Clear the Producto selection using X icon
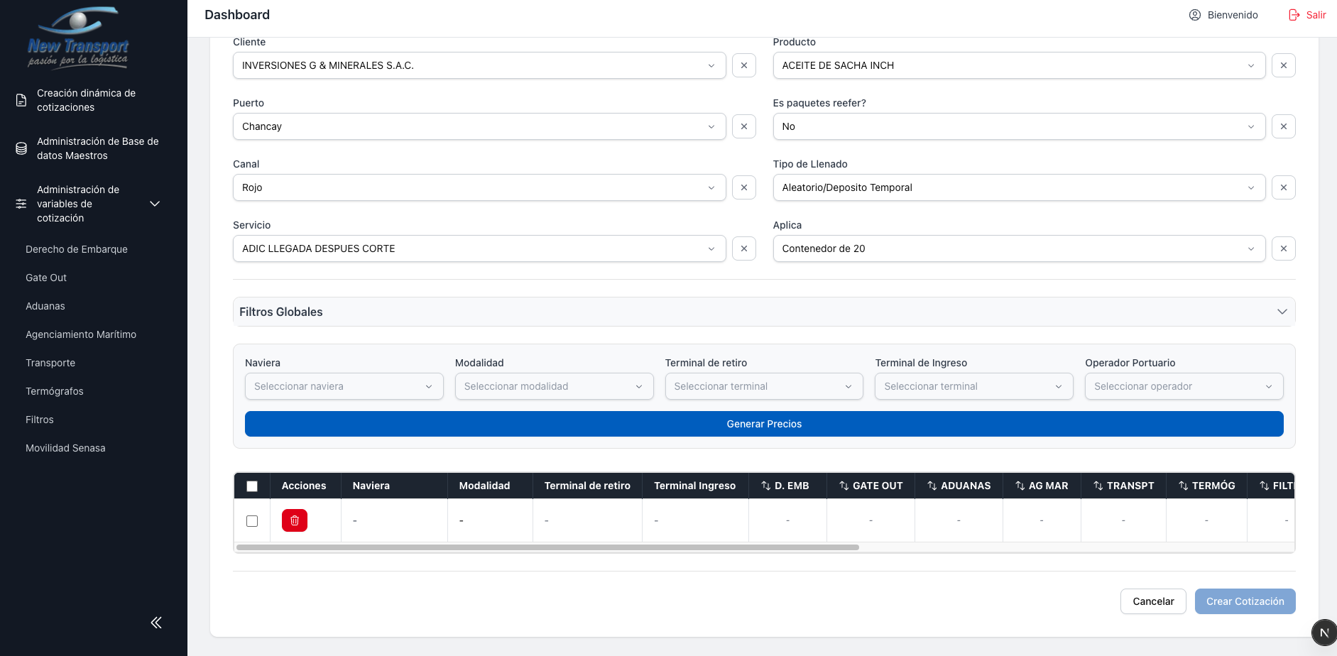1337x656 pixels. coord(1283,65)
